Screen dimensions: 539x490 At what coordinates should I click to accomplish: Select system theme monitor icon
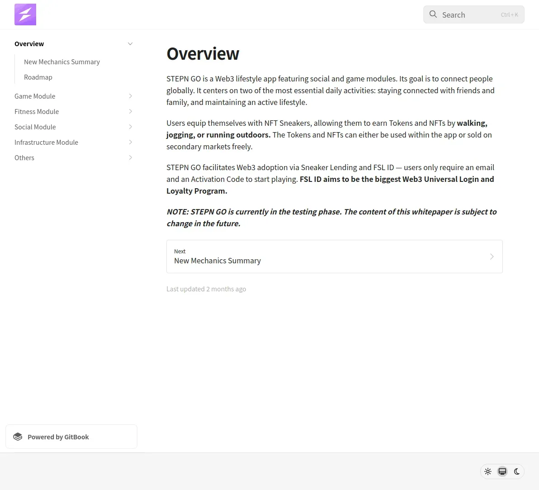click(x=502, y=471)
